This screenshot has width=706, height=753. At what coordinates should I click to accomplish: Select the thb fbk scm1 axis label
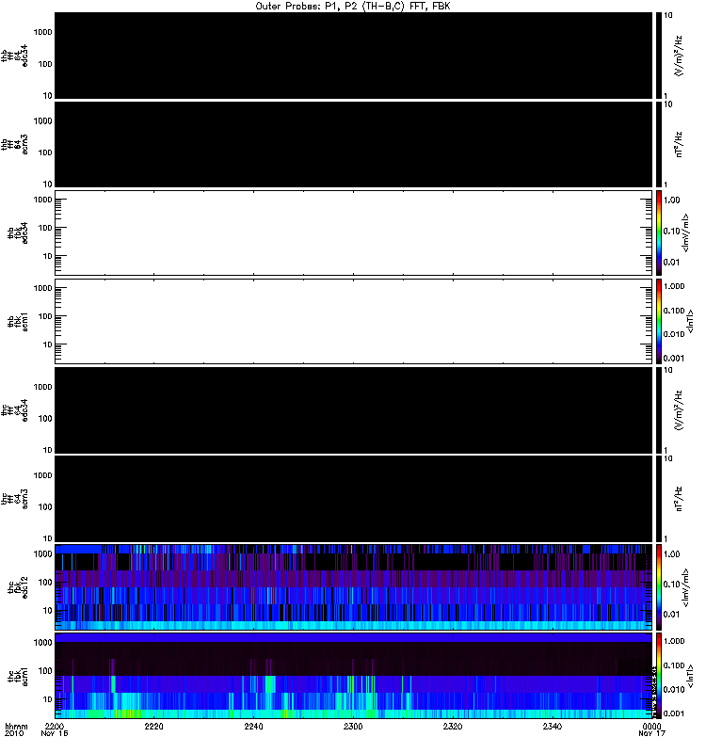pos(18,322)
